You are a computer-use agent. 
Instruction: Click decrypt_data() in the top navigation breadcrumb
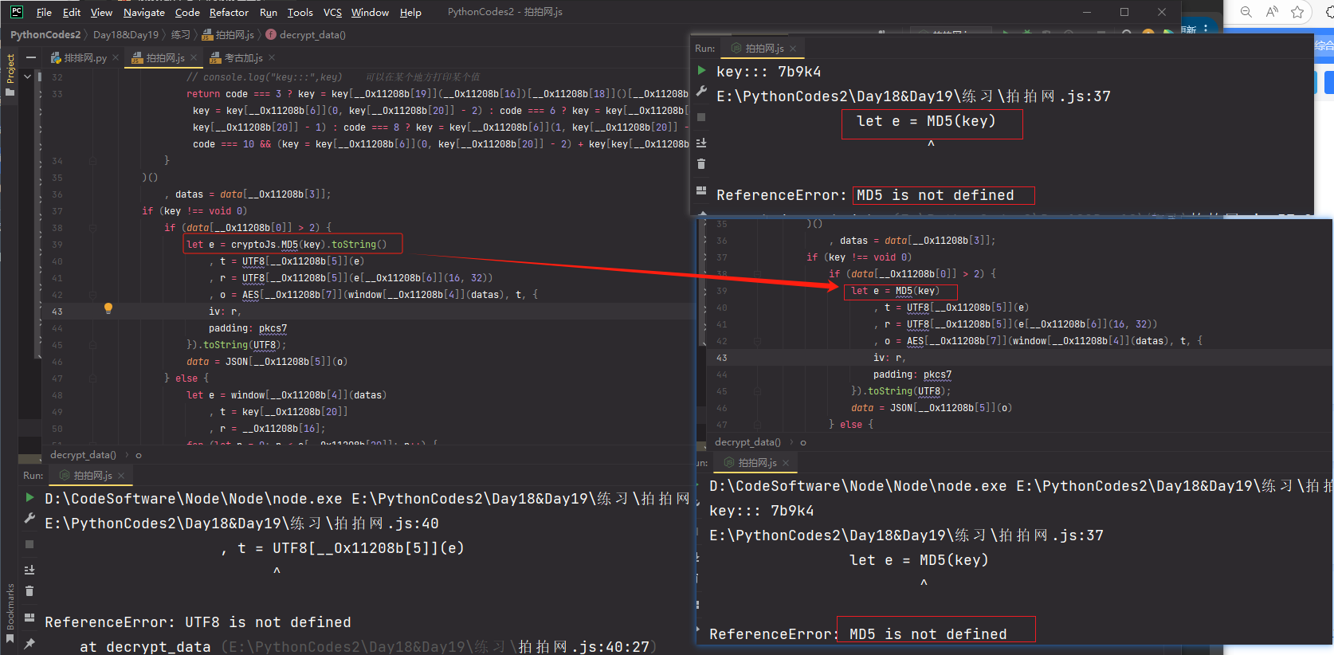[306, 34]
